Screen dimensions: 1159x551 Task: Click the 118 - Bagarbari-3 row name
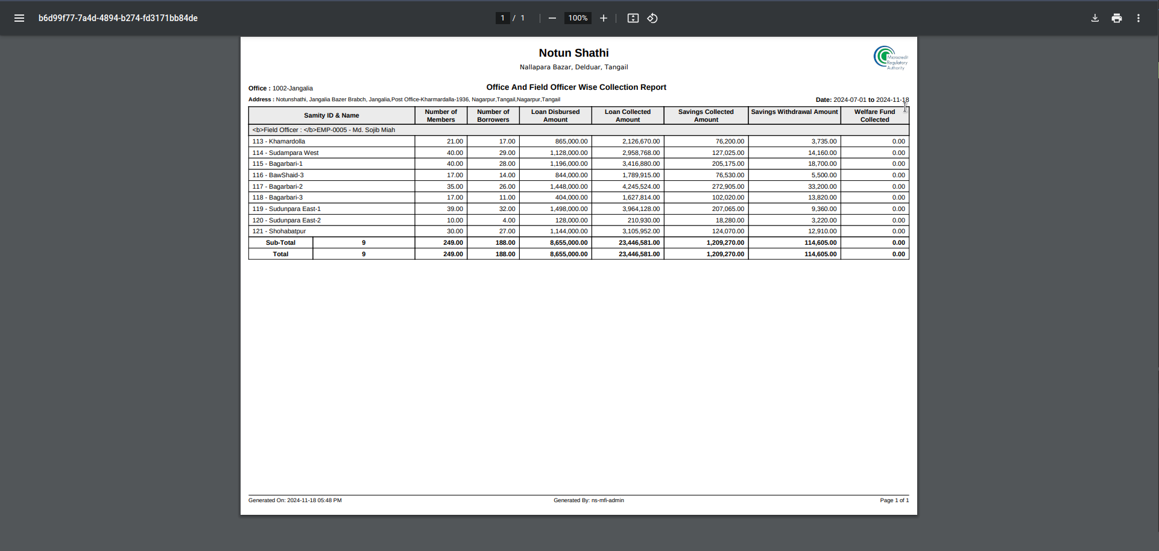[x=277, y=198]
